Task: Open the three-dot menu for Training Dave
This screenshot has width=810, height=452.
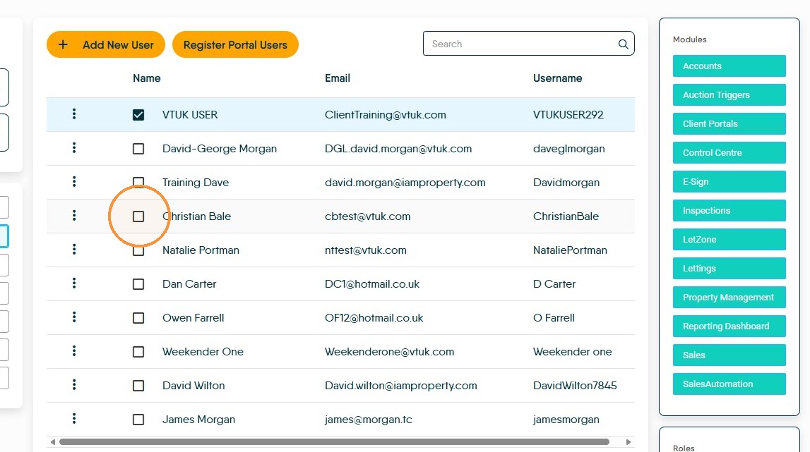Action: point(74,181)
